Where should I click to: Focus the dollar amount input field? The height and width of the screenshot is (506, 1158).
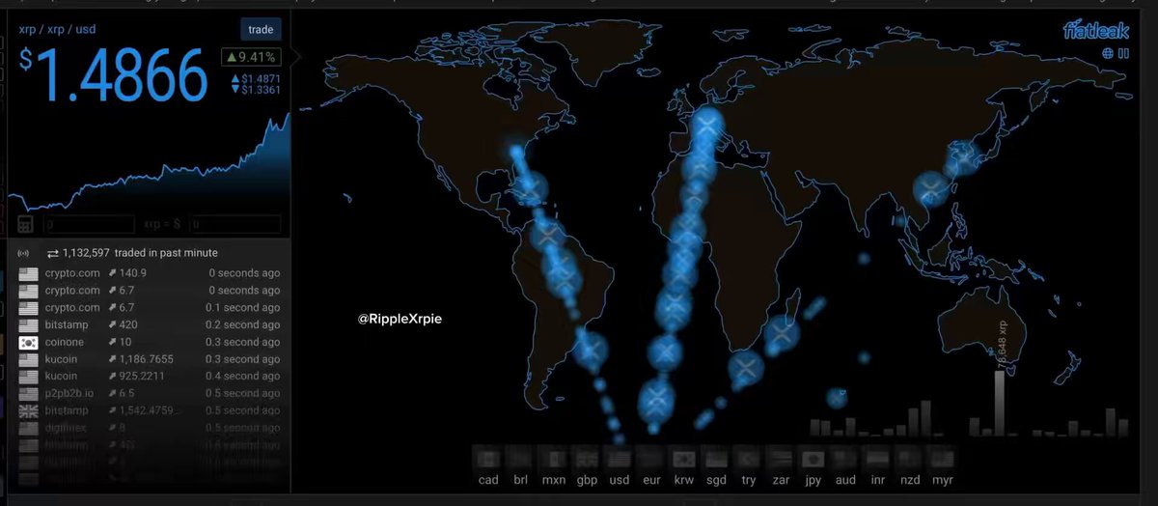coord(234,225)
